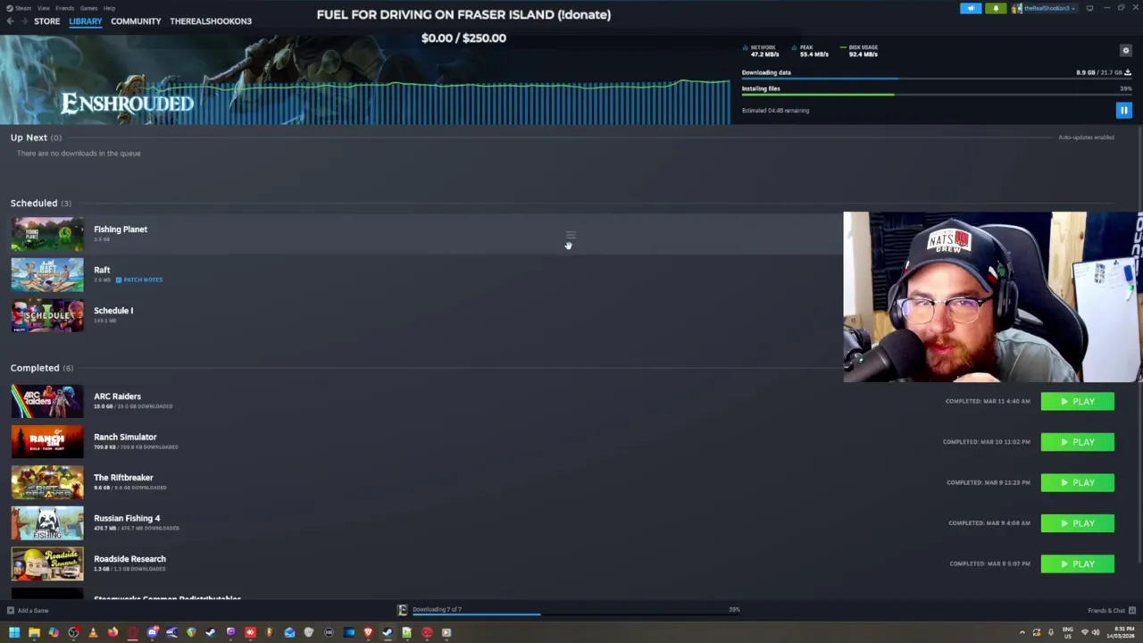
Task: Show hidden system tray icons
Action: coord(1022,632)
